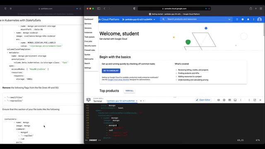Expand the search bar dropdown arrow
The height and width of the screenshot is (149, 265).
[229, 19]
